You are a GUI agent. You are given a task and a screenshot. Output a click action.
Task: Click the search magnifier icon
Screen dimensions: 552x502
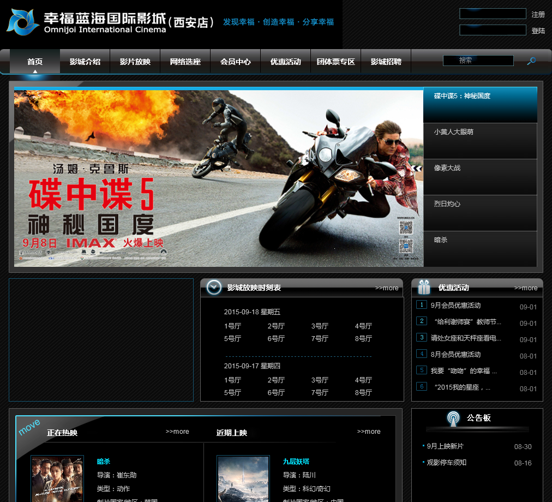[x=531, y=61]
